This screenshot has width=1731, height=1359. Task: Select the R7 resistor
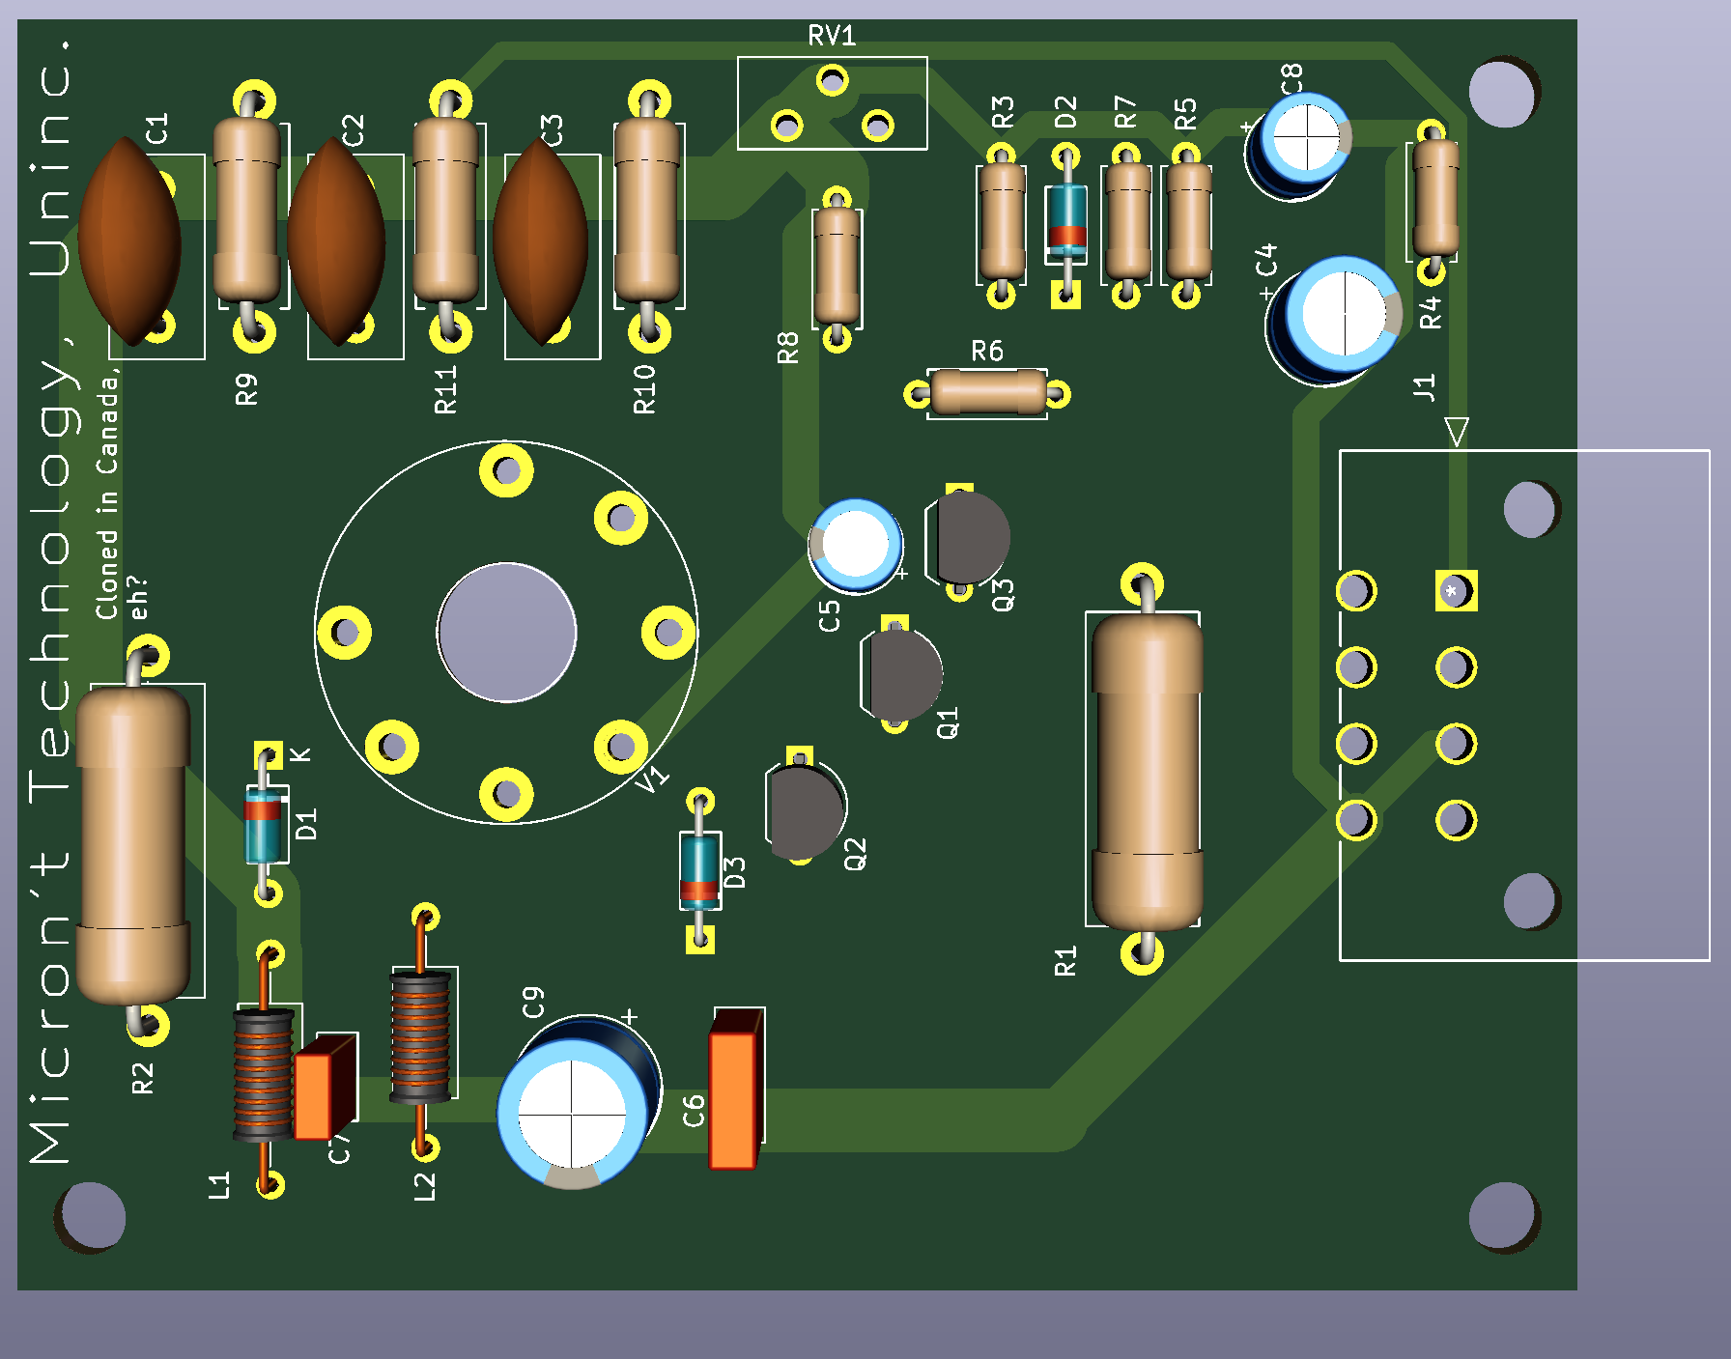point(1127,222)
